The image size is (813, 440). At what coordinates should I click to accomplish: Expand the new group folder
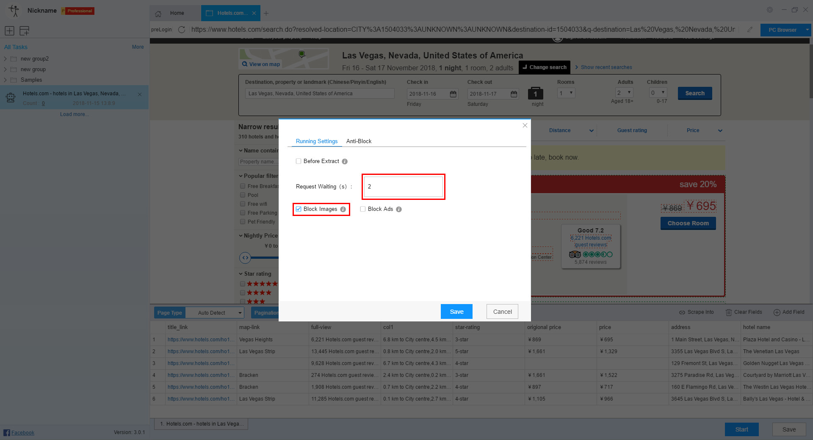[x=6, y=69]
